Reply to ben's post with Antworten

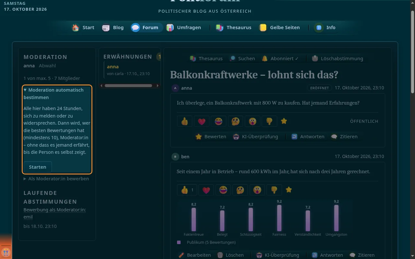(327, 255)
